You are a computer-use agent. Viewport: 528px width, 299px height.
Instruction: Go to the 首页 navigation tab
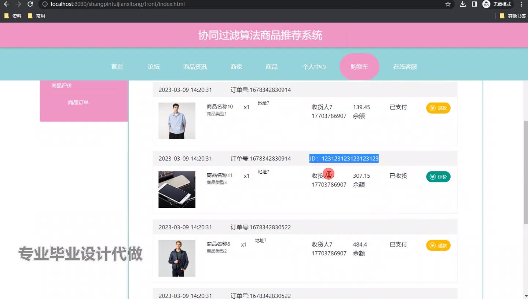coord(117,67)
